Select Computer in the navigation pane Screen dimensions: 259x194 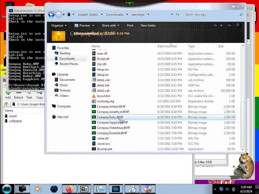(x=64, y=106)
